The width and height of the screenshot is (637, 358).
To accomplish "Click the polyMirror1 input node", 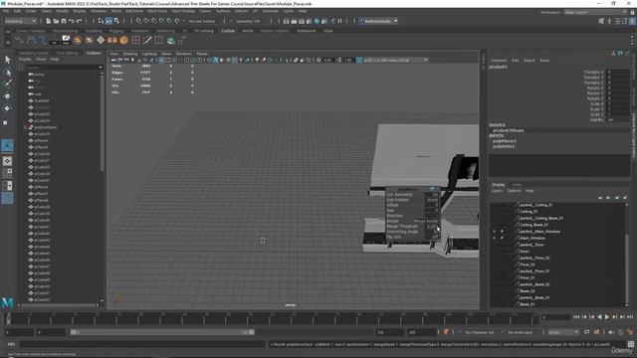I will click(x=505, y=141).
